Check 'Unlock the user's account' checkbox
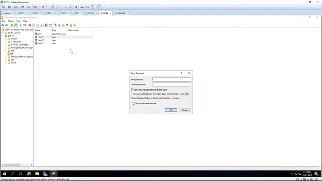 tap(134, 103)
